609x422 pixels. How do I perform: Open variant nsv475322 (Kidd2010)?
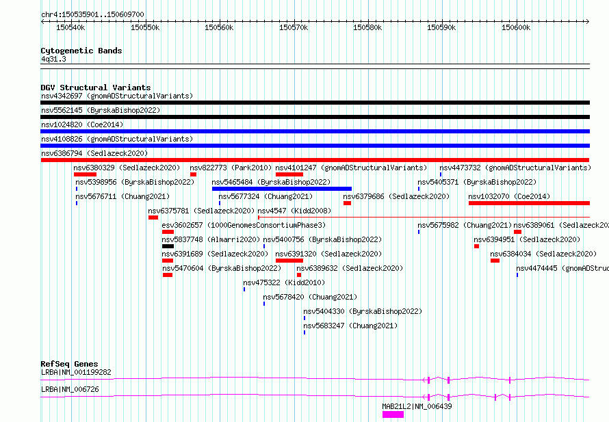[284, 282]
